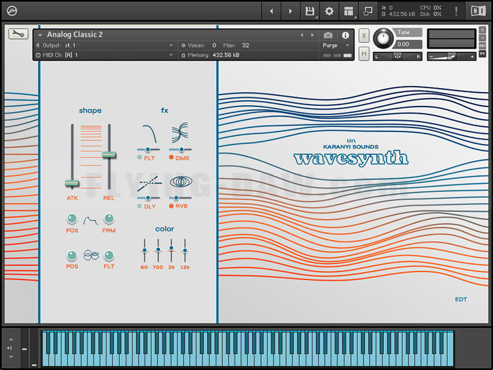Click the save floppy disk icon
This screenshot has height=370, width=493.
pyautogui.click(x=310, y=11)
